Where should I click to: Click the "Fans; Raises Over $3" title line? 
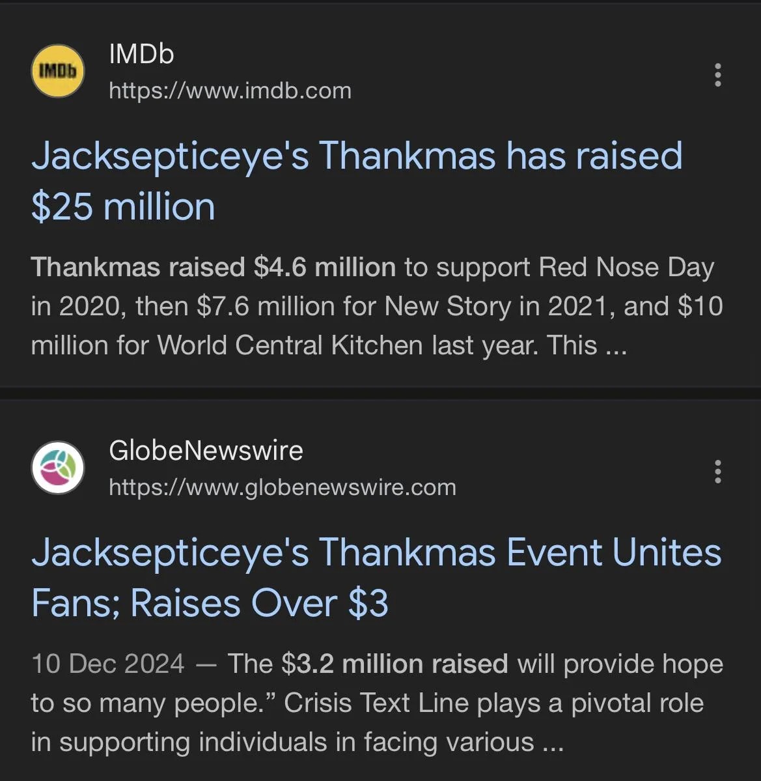[x=210, y=603]
